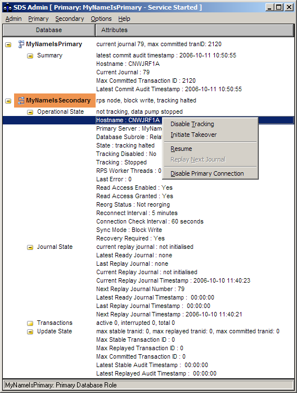This screenshot has height=393, width=297.
Task: Click the MyNameIsSecondary database node icon
Action: pyautogui.click(x=21, y=101)
